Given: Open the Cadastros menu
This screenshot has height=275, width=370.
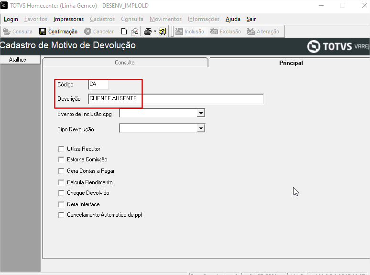Looking at the screenshot, I should (102, 19).
